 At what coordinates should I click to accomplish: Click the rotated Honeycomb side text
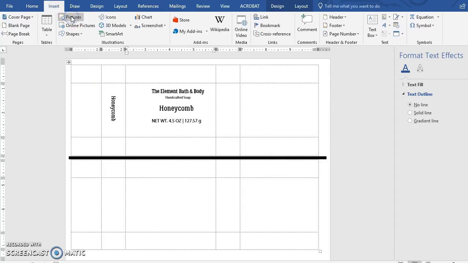point(113,108)
